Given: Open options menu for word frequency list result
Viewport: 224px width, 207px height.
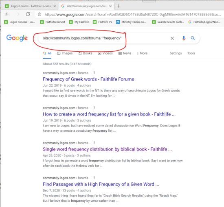Looking at the screenshot, I should pyautogui.click(x=94, y=108).
